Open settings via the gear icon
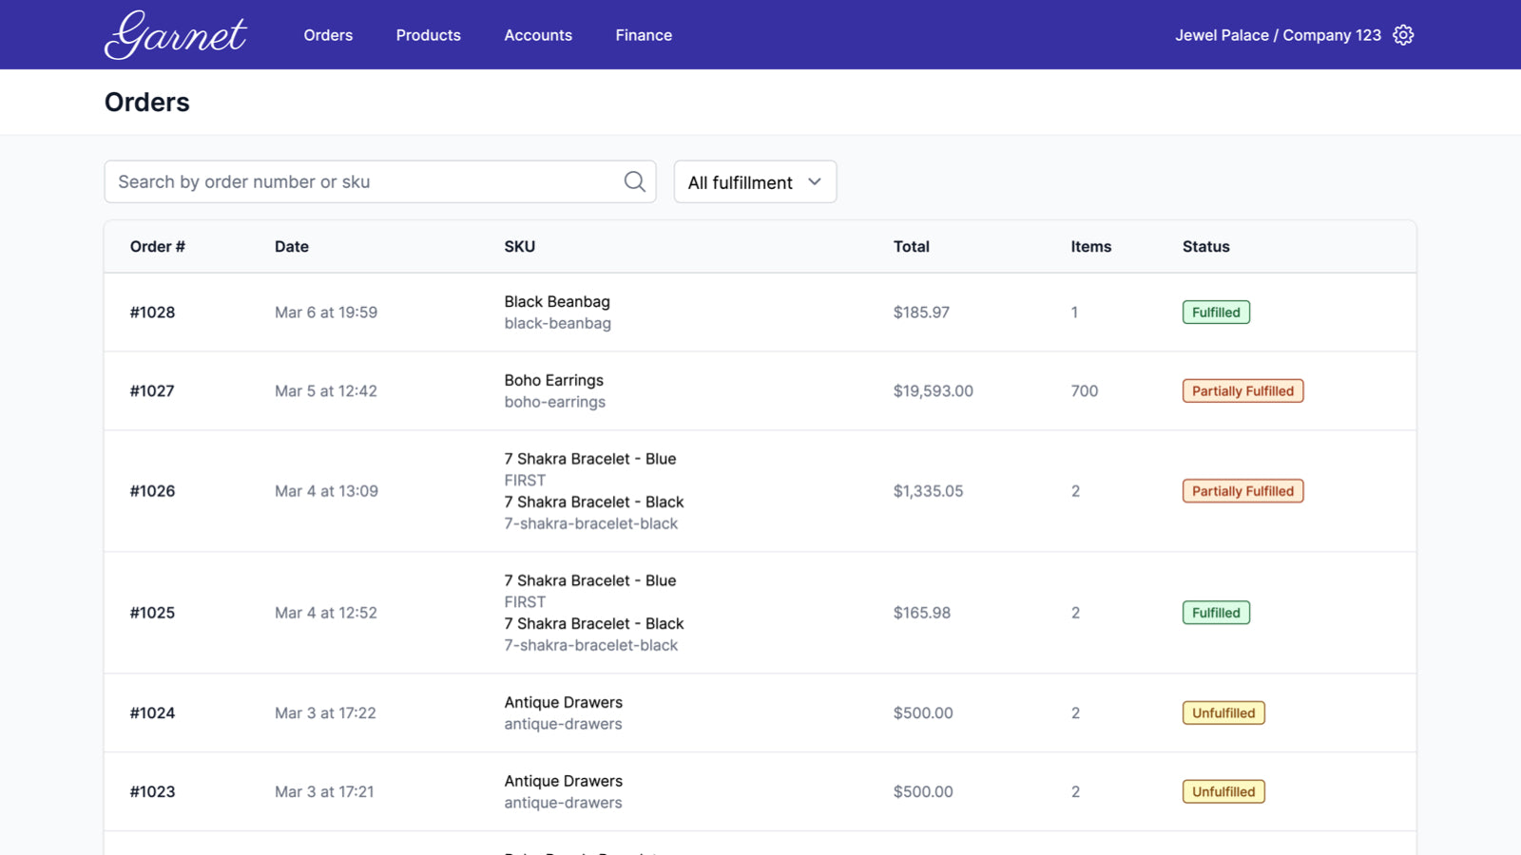This screenshot has height=855, width=1521. click(1403, 34)
